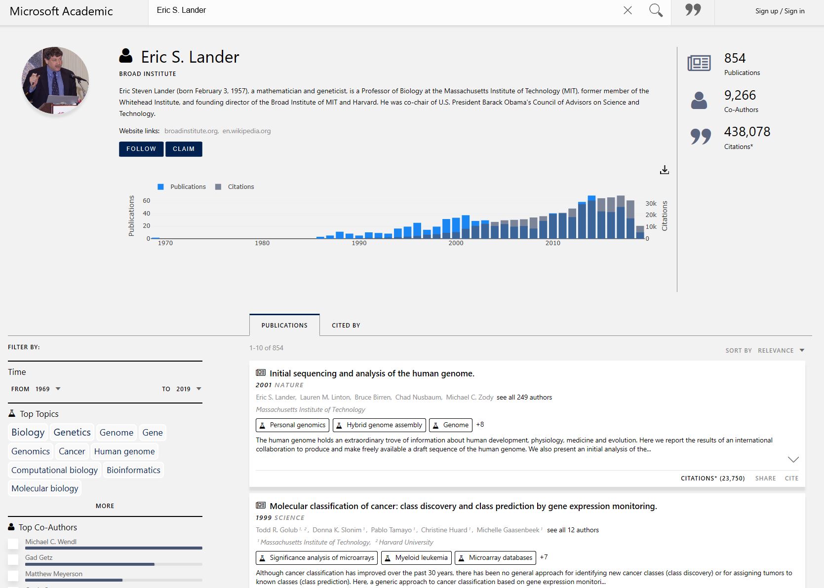The image size is (824, 588).
Task: Toggle the Publications legend item on the chart
Action: [182, 186]
